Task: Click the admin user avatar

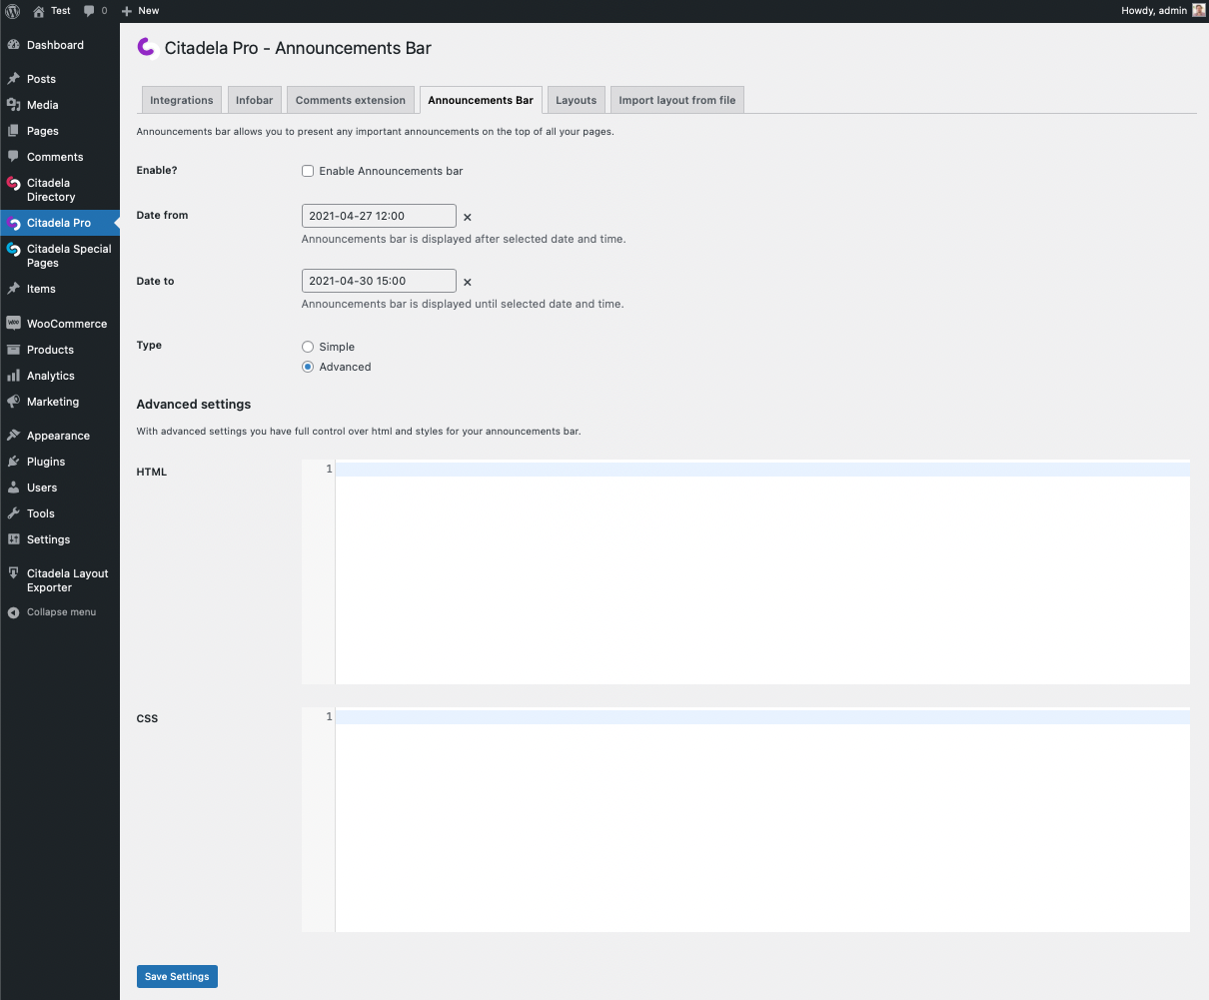Action: (1199, 11)
